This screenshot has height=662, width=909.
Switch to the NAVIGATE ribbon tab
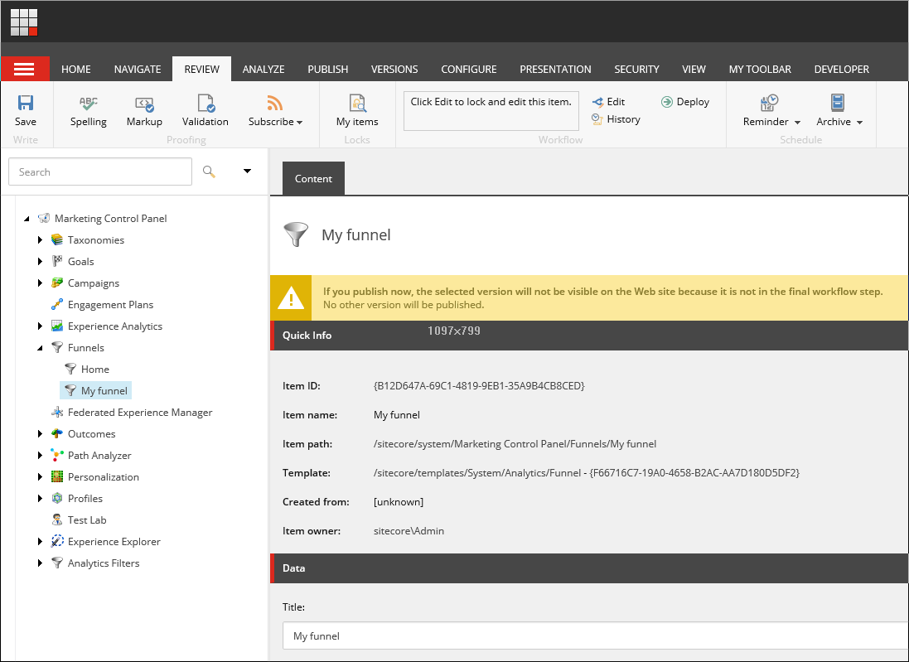click(138, 69)
